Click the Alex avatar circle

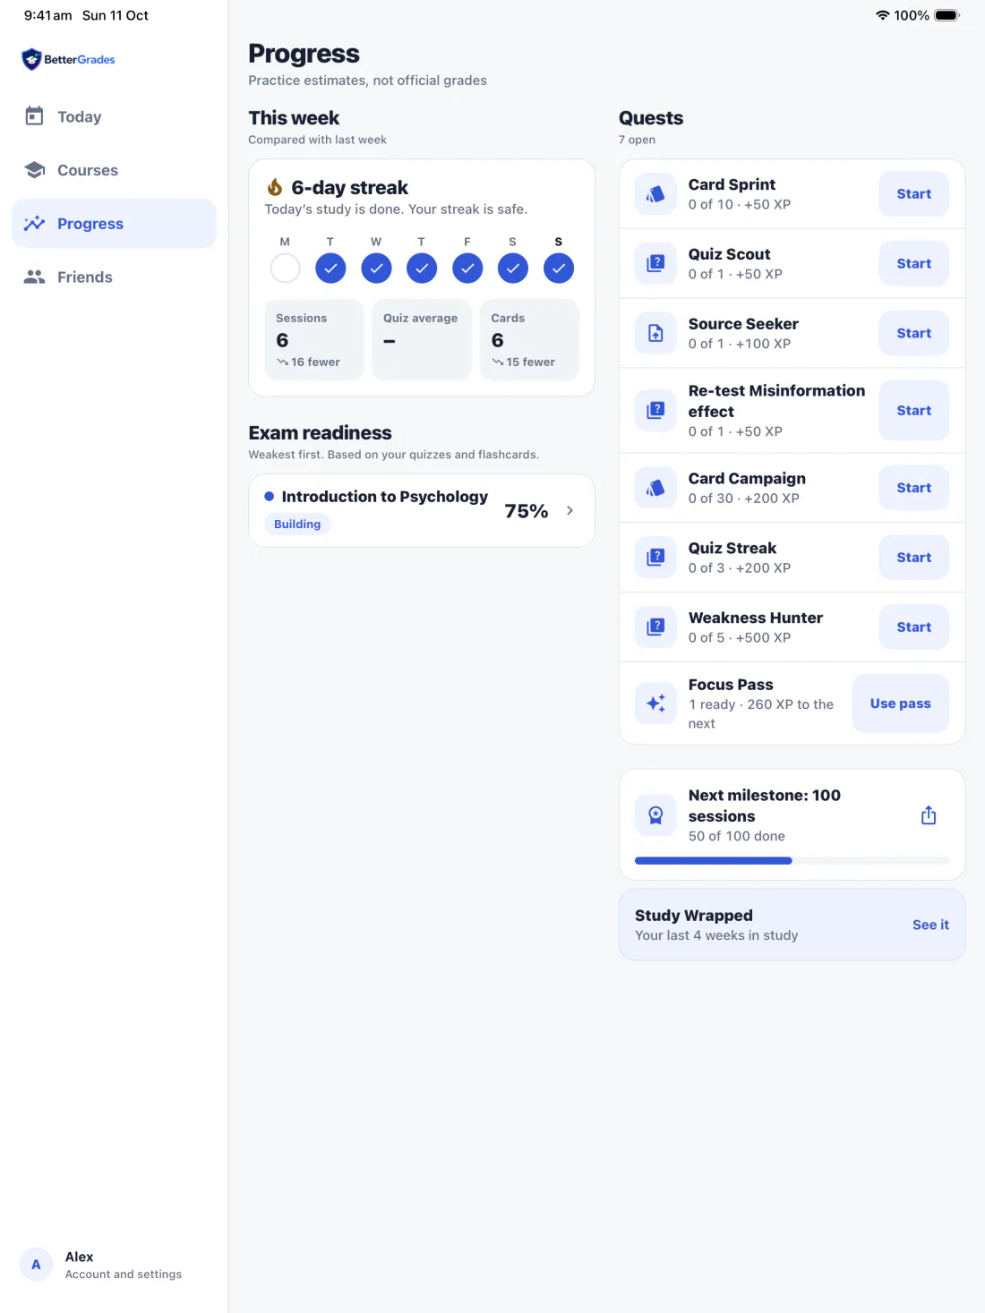click(36, 1265)
